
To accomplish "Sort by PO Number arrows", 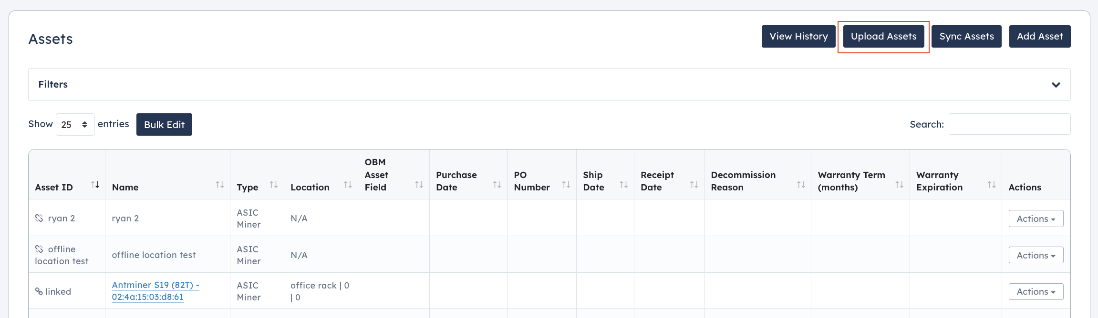I will pyautogui.click(x=566, y=185).
